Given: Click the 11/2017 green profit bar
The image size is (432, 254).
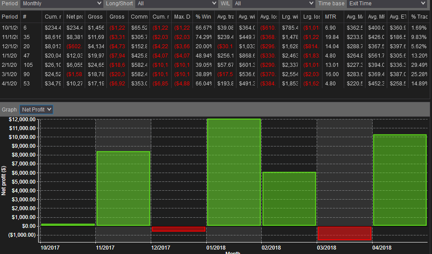Looking at the screenshot, I should coord(123,189).
